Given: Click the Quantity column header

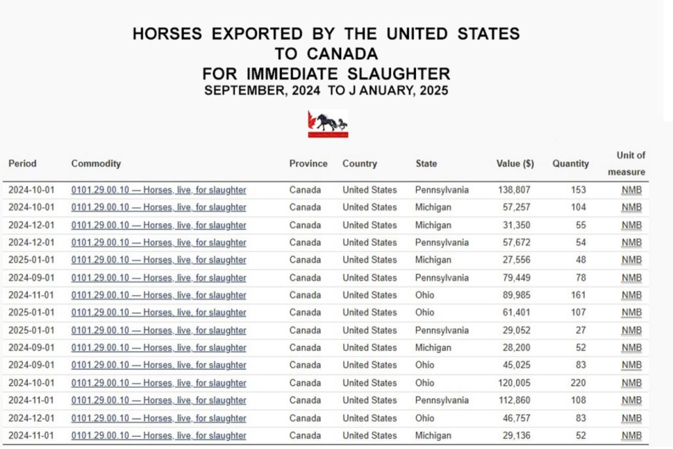Looking at the screenshot, I should [570, 164].
